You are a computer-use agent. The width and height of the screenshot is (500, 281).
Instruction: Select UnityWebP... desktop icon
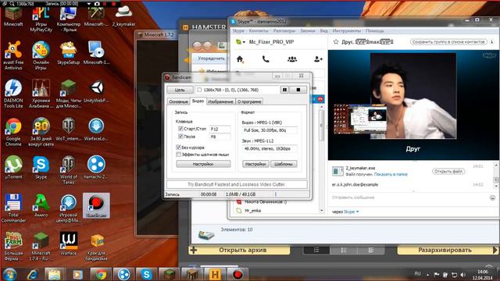coord(96,91)
